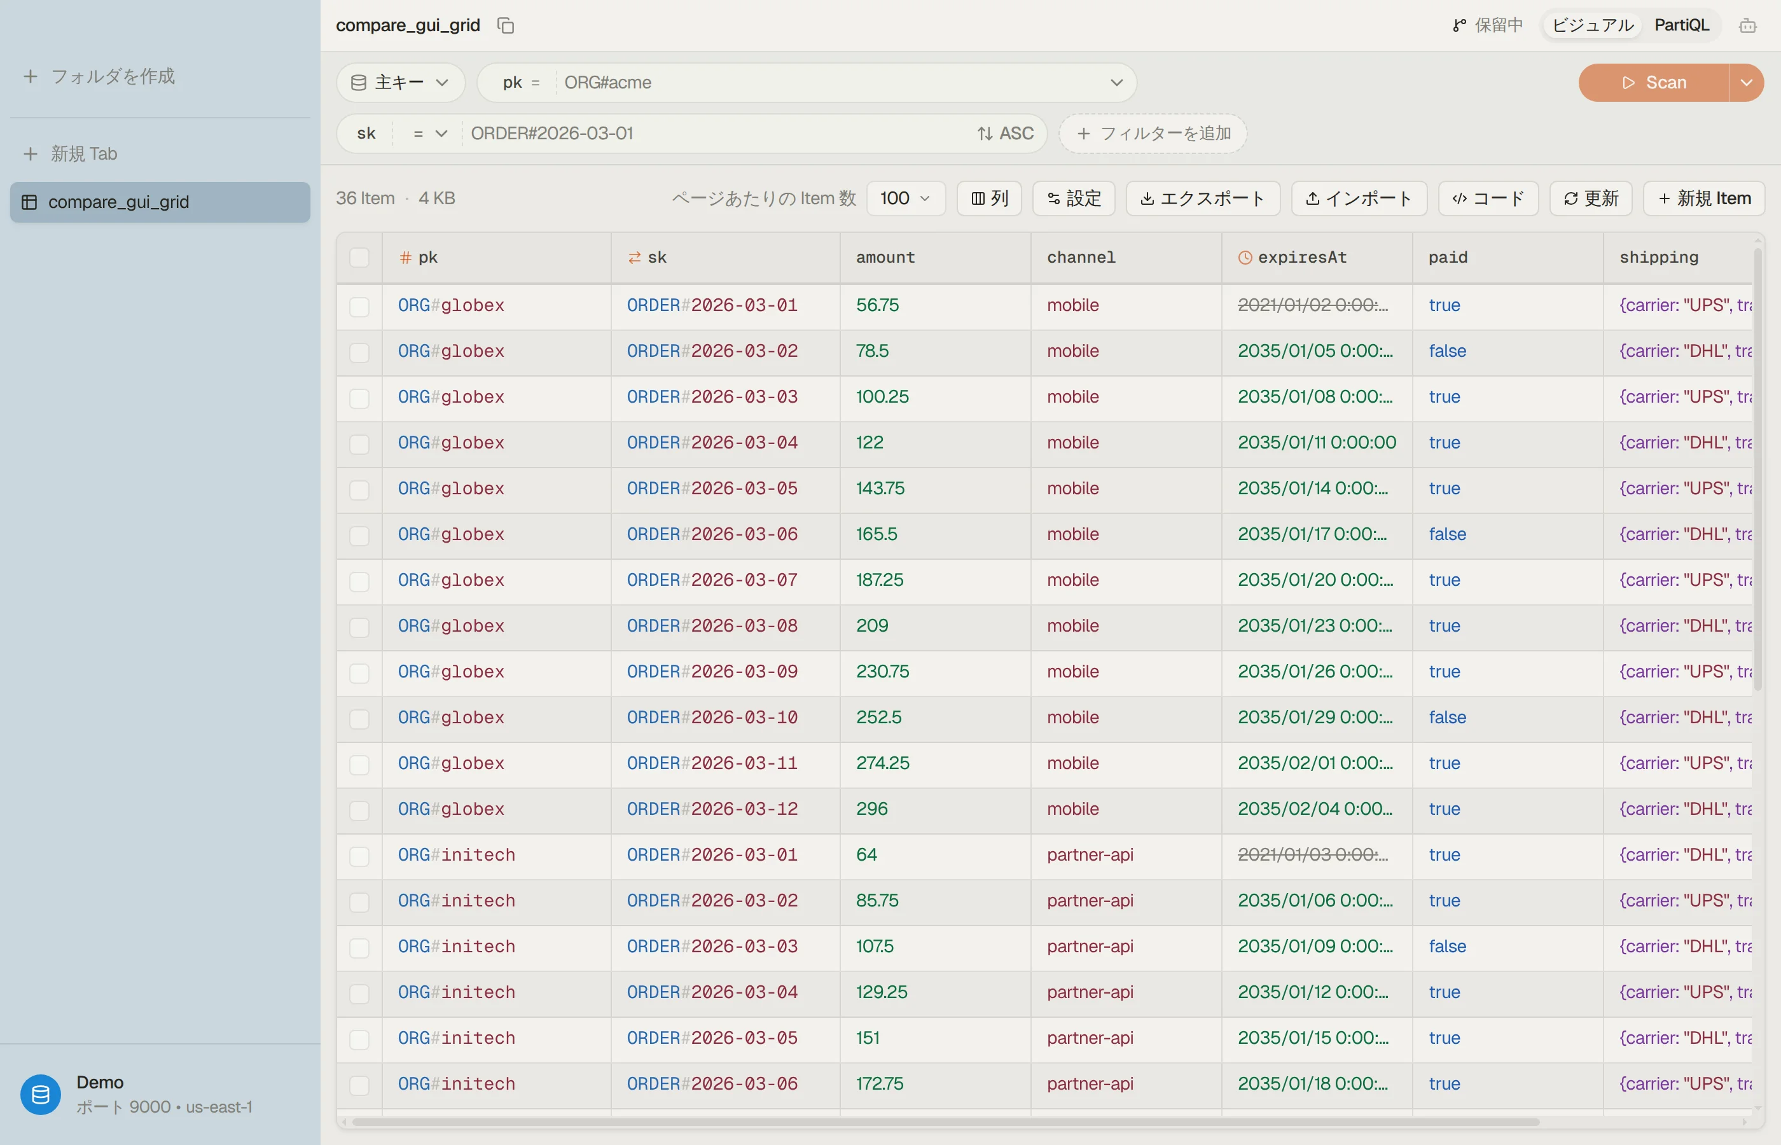Click 更新 to refresh

tap(1590, 198)
